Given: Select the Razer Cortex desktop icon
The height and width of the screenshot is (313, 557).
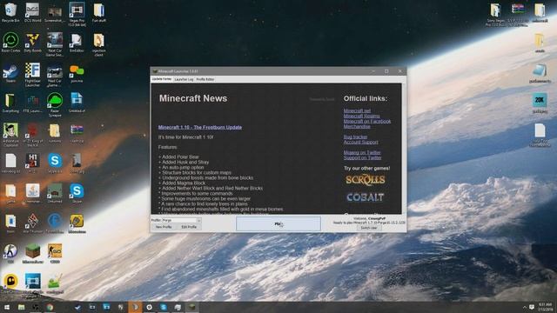Looking at the screenshot, I should point(10,43).
